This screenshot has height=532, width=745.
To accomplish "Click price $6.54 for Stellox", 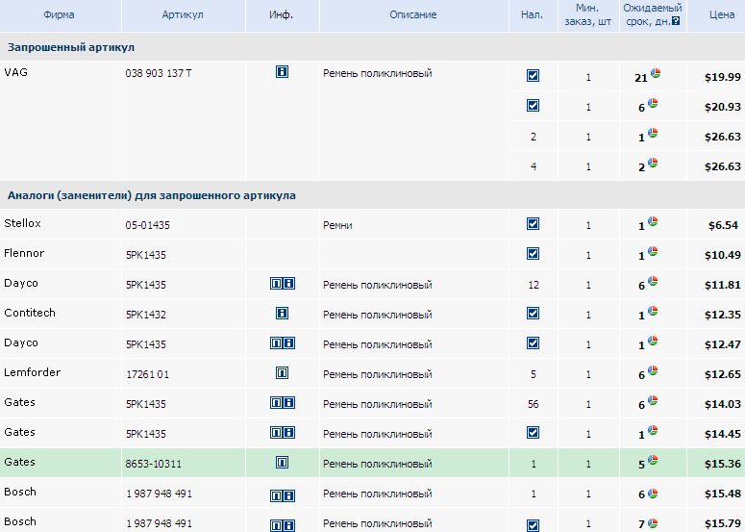I will point(724,225).
